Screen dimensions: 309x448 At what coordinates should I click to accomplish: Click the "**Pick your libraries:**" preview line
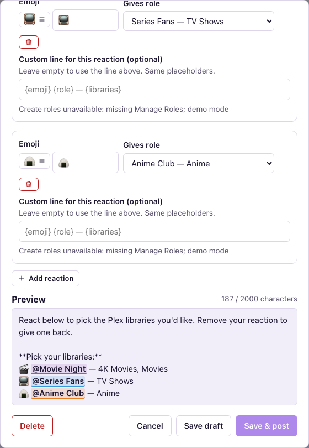(61, 357)
